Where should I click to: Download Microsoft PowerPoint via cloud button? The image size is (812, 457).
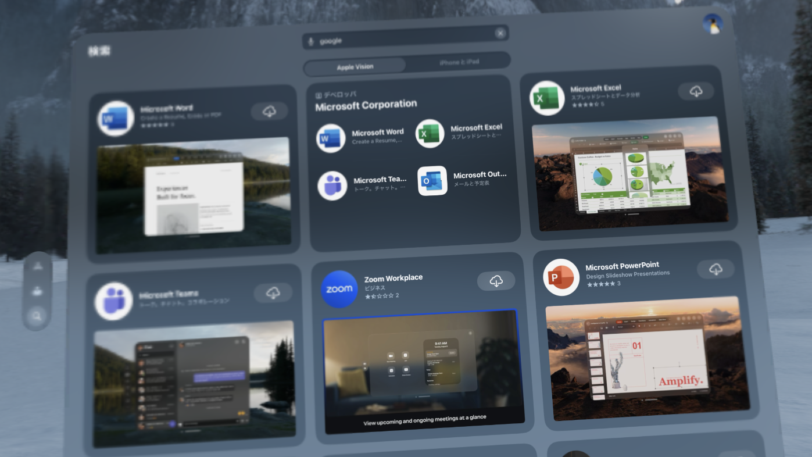pyautogui.click(x=716, y=269)
